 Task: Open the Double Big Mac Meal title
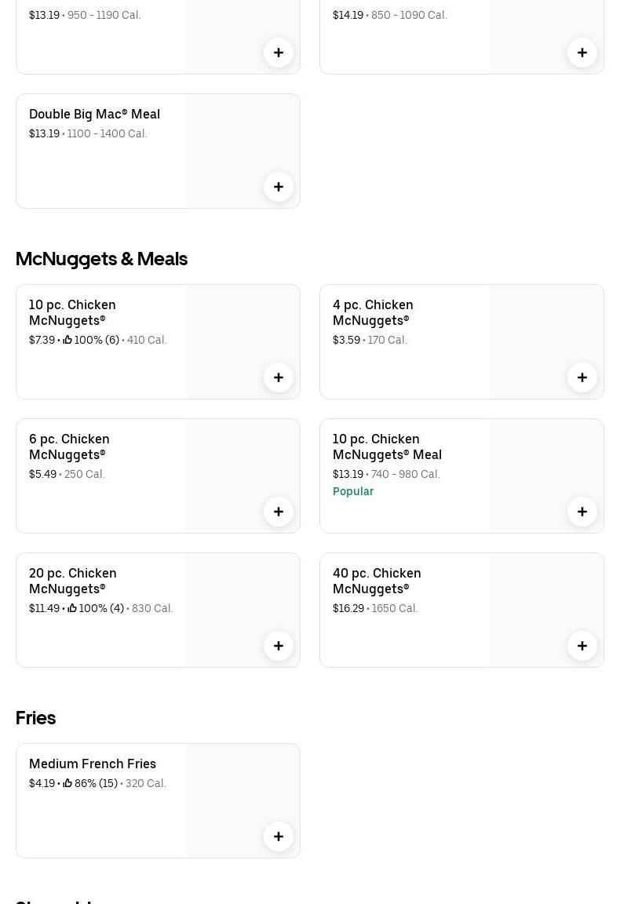click(94, 114)
